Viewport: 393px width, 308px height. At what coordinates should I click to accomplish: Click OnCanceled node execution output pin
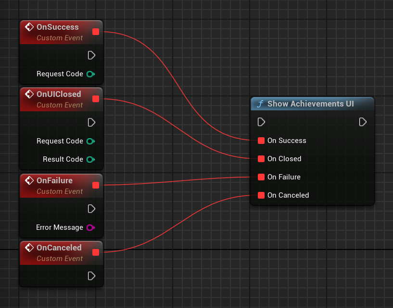(x=91, y=276)
